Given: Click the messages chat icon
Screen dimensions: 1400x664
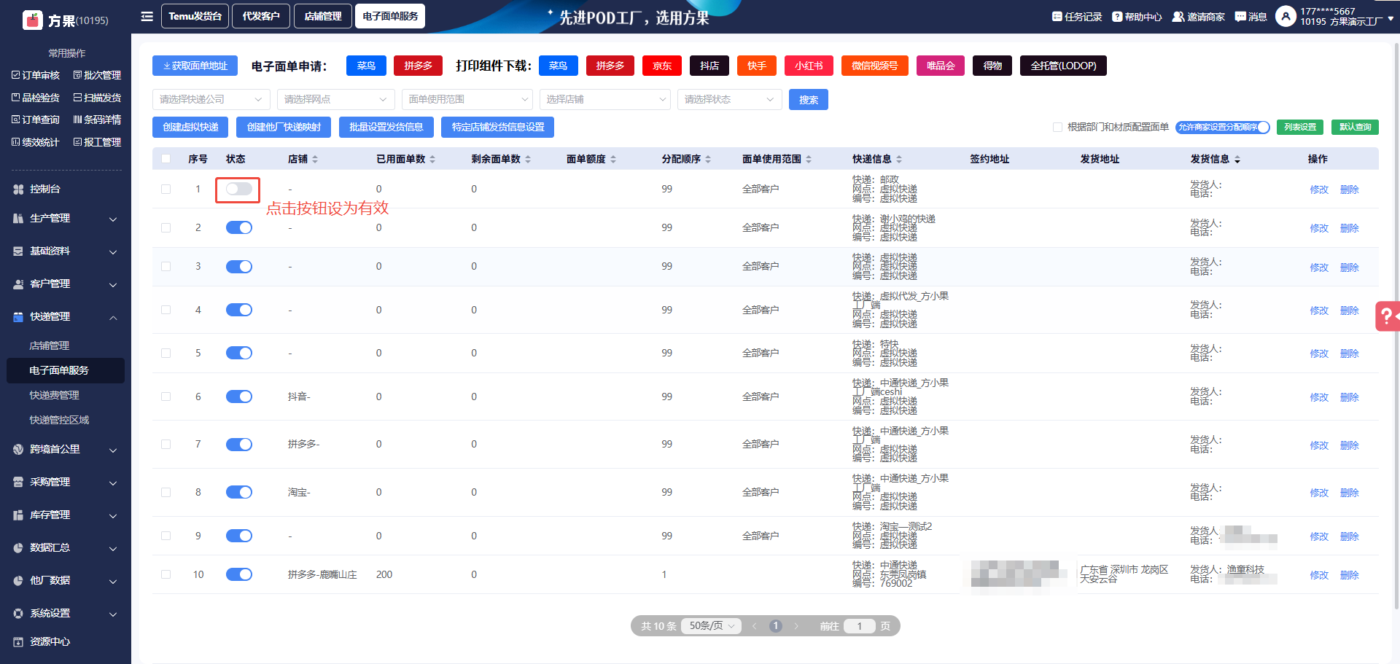Looking at the screenshot, I should [x=1240, y=17].
